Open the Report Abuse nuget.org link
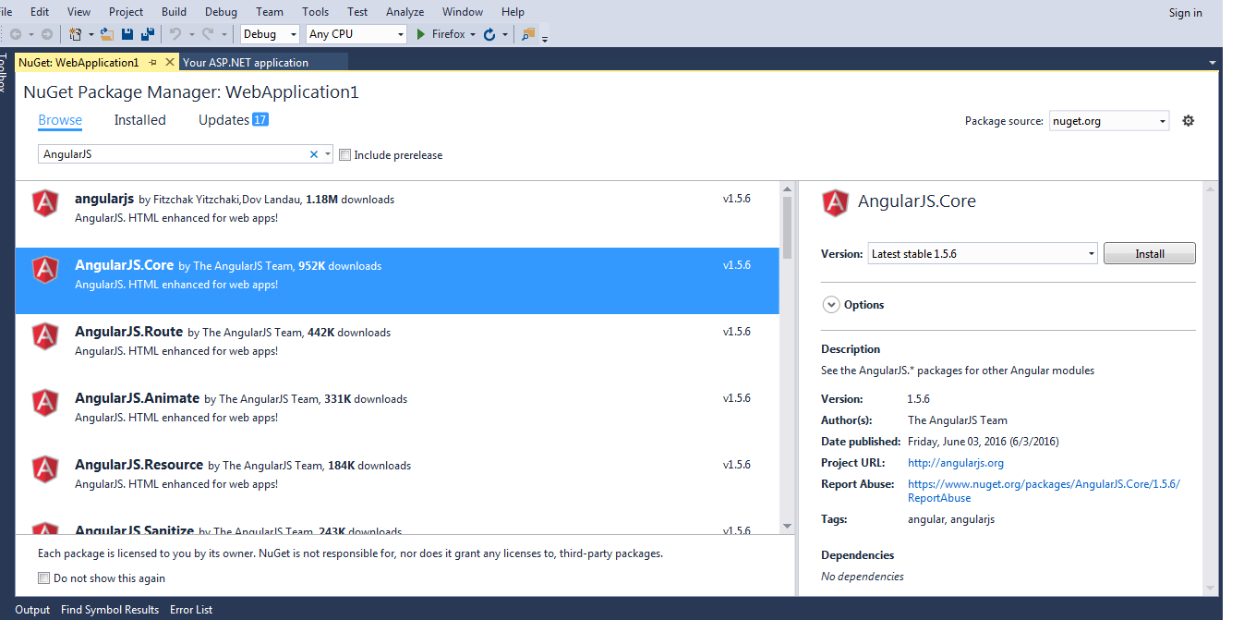 [x=1045, y=491]
